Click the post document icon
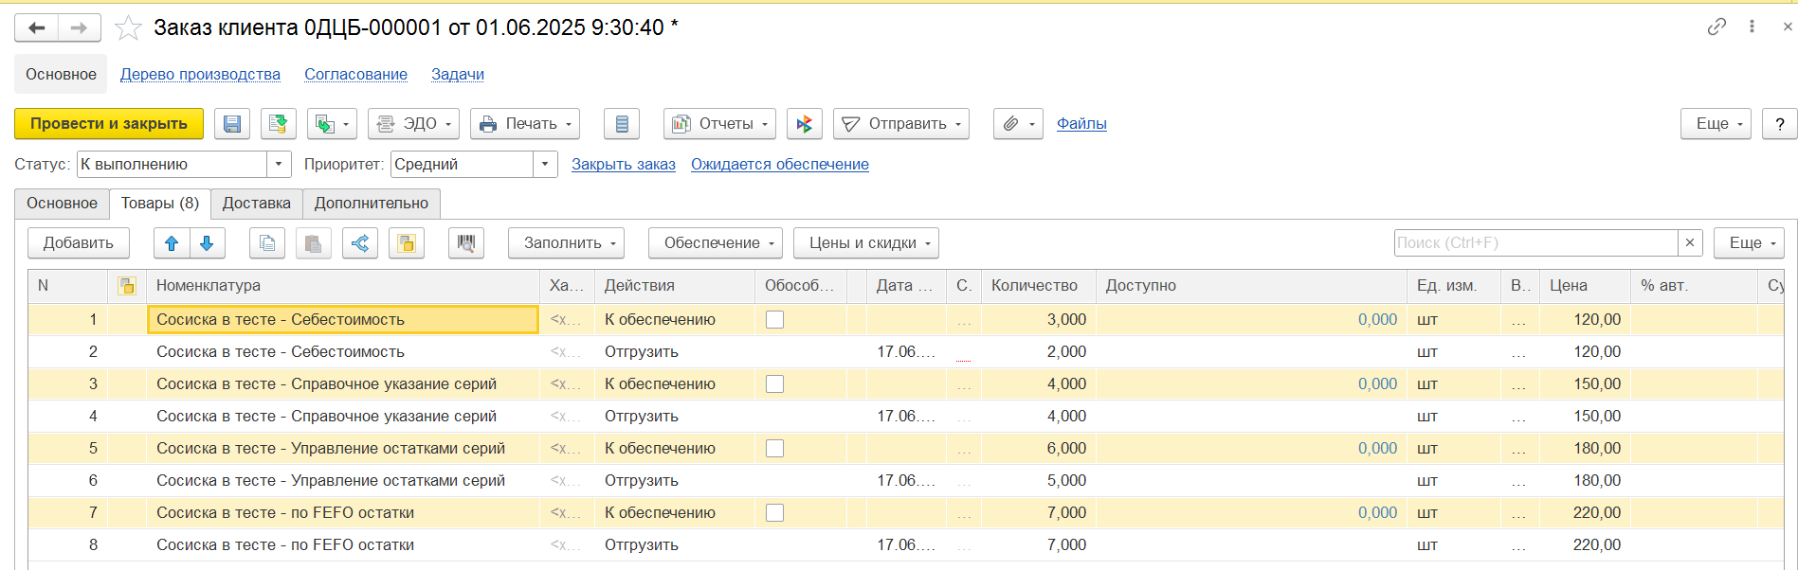This screenshot has height=570, width=1798. pyautogui.click(x=278, y=124)
